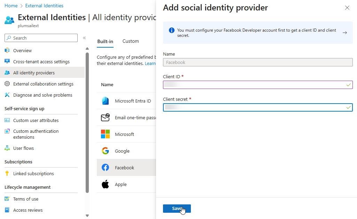Click the Microsoft Entra ID icon
Viewport: 357px width, 219px height.
pyautogui.click(x=105, y=101)
